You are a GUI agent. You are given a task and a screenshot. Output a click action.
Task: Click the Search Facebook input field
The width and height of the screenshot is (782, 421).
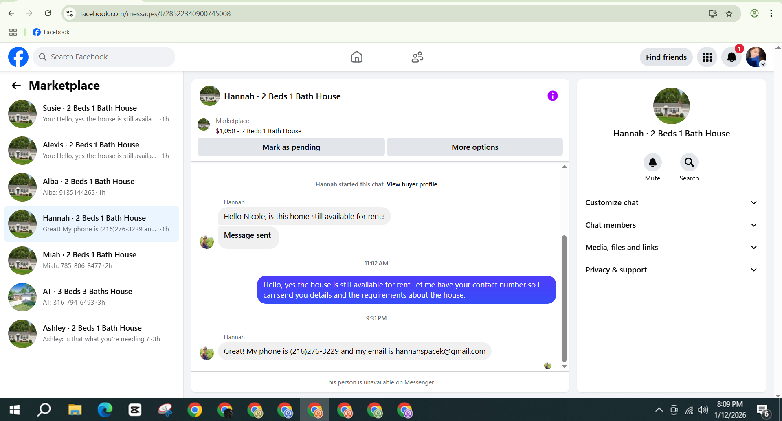104,57
